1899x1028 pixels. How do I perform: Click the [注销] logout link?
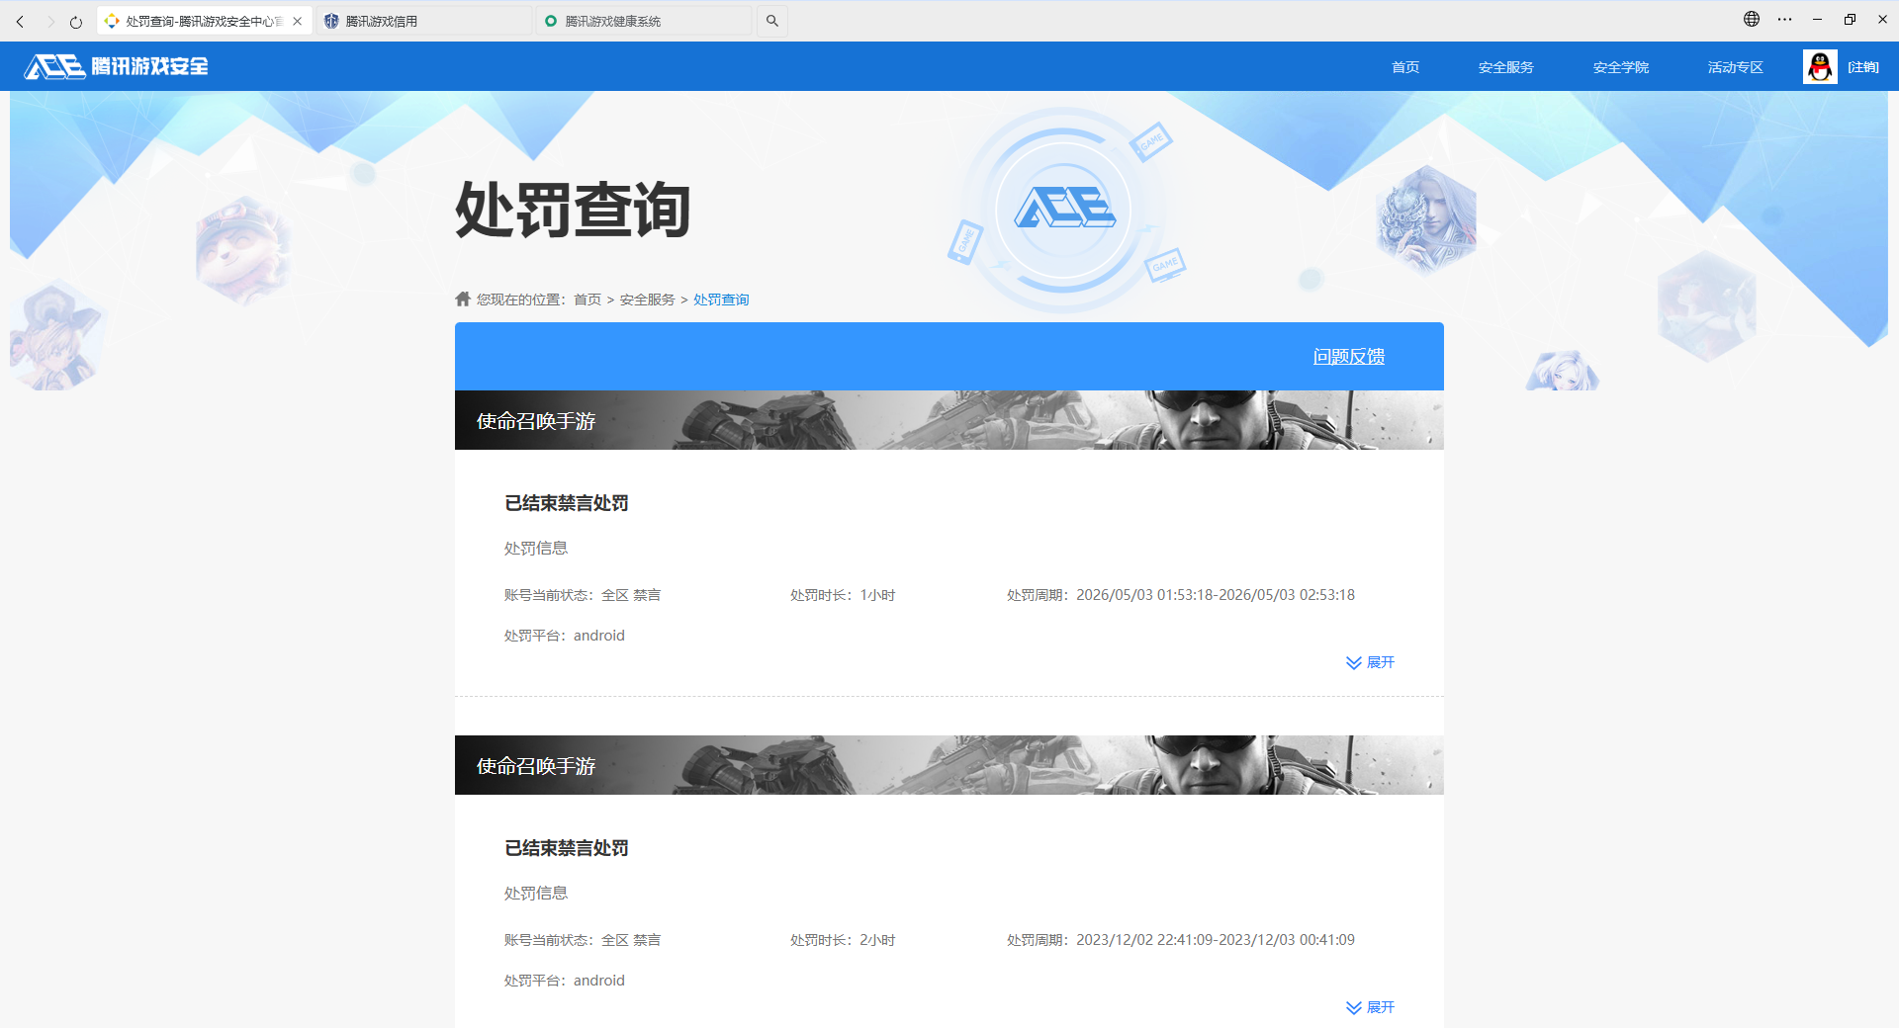tap(1863, 67)
